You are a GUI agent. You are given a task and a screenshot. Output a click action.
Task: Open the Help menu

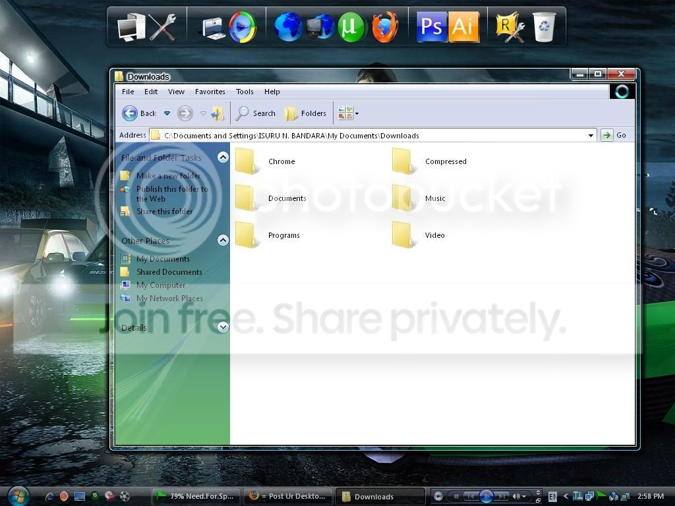[272, 92]
